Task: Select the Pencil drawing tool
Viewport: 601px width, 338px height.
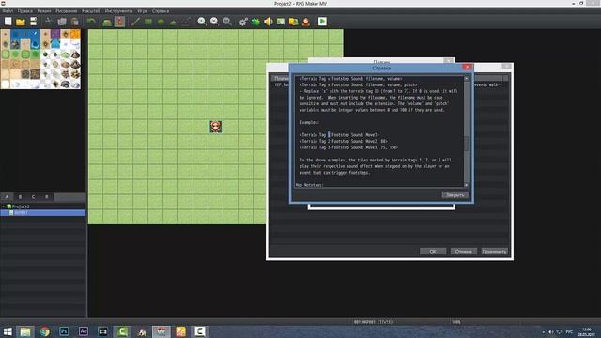Action: [x=135, y=22]
